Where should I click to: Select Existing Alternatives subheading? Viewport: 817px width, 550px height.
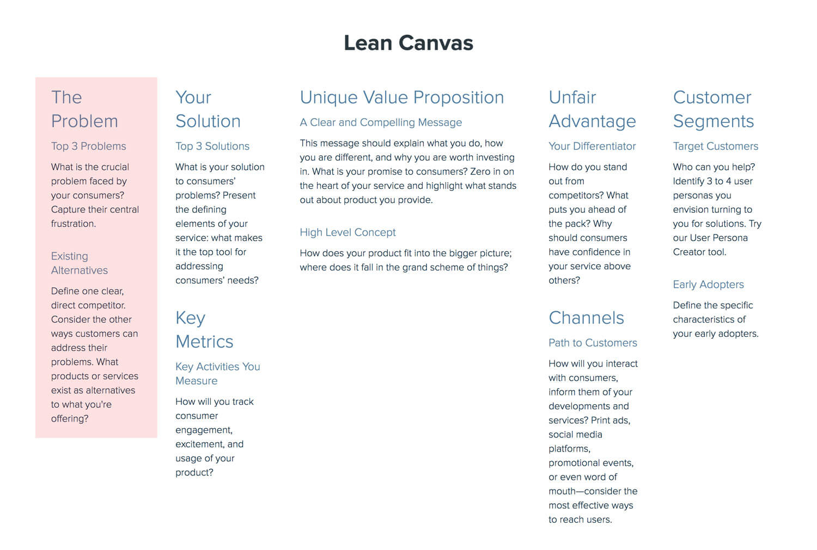click(x=80, y=263)
